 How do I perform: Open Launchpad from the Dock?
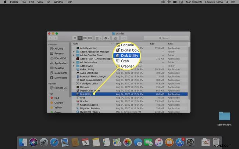(44, 142)
